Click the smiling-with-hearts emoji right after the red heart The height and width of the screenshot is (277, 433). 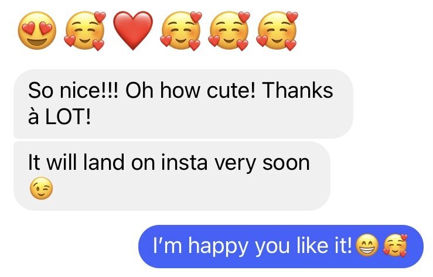coord(181,30)
